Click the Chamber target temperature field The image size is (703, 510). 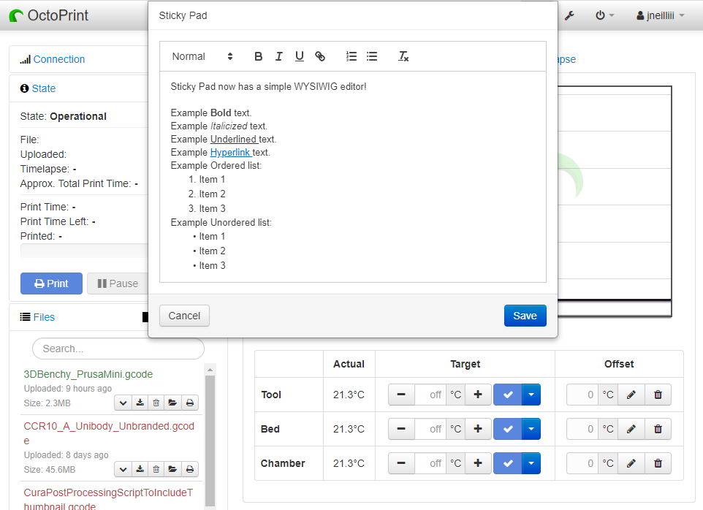(x=430, y=463)
